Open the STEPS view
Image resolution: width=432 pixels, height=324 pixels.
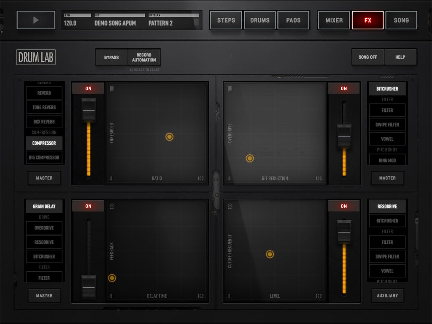[226, 20]
